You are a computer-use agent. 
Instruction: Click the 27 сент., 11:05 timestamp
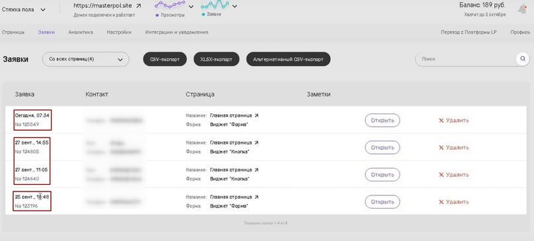tap(31, 170)
